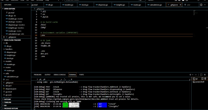Image resolution: width=208 pixels, height=110 pixels.
Task: Switch to the insights.go editor tab
Action: pyautogui.click(x=121, y=5)
